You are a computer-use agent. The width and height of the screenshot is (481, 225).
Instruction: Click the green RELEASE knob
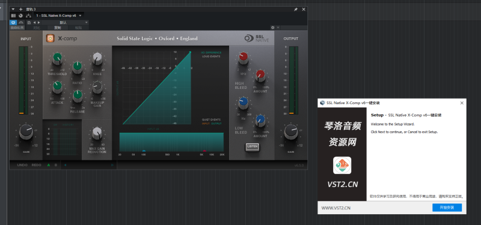coord(78,96)
